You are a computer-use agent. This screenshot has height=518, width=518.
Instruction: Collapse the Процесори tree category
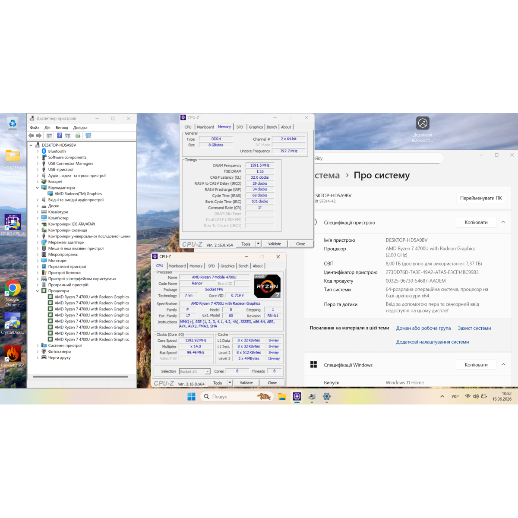coord(38,291)
